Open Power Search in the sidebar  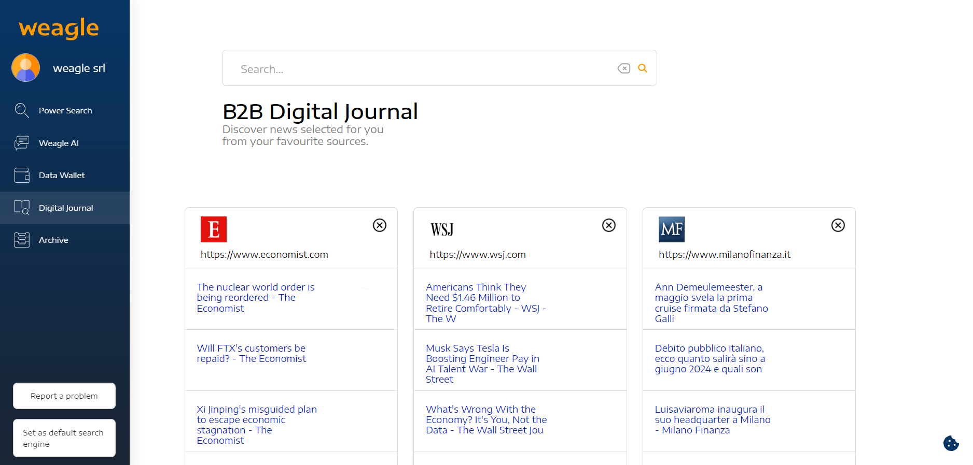tap(65, 111)
